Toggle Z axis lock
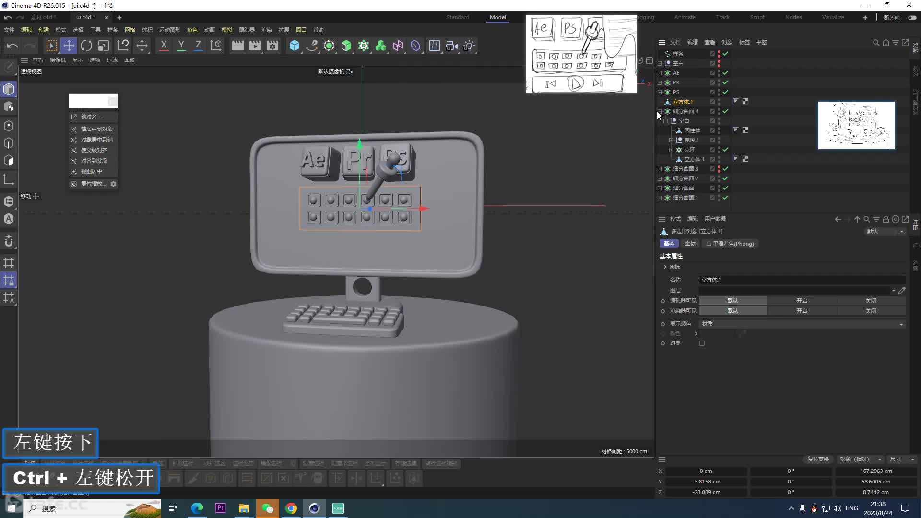The width and height of the screenshot is (921, 518). click(x=198, y=46)
